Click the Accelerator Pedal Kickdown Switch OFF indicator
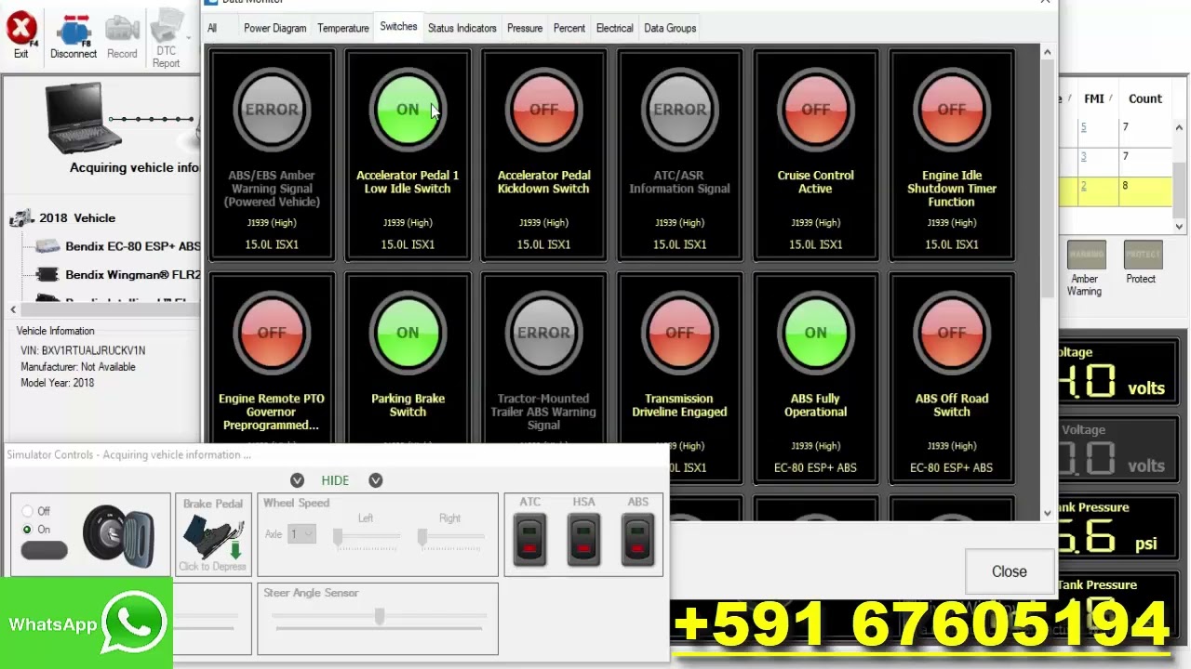Screen dimensions: 1191x669 coord(543,110)
